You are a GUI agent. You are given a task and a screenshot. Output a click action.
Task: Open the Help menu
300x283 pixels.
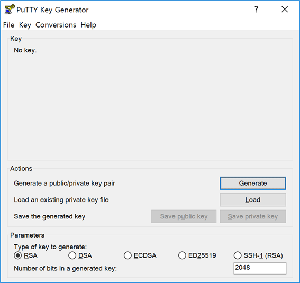[x=88, y=25]
